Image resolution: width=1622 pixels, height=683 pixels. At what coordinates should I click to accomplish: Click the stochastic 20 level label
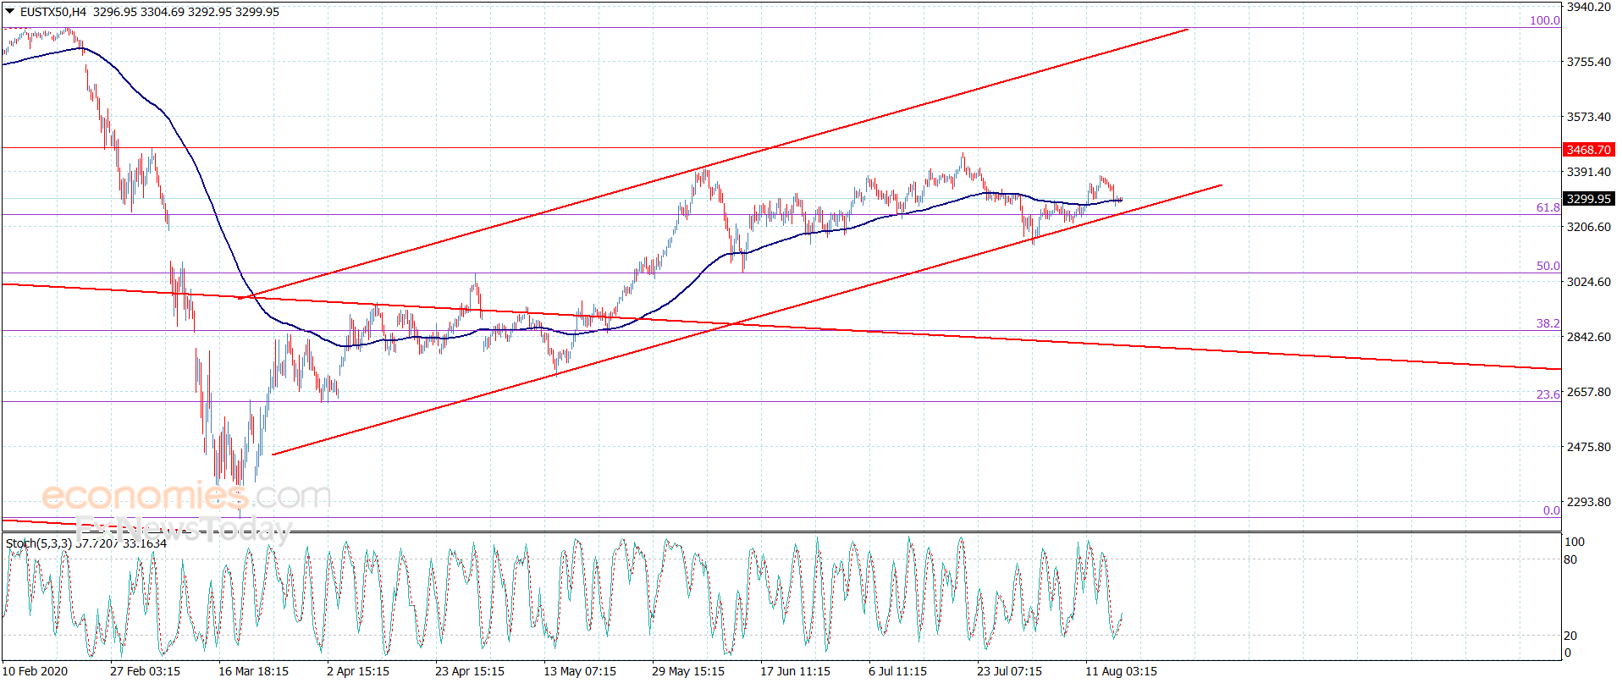click(x=1570, y=636)
